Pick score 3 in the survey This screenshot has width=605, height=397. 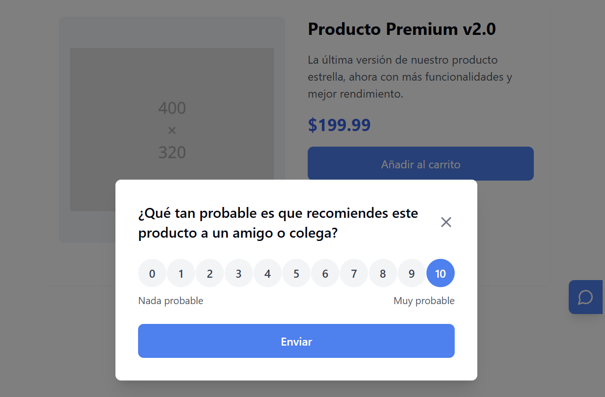[239, 273]
